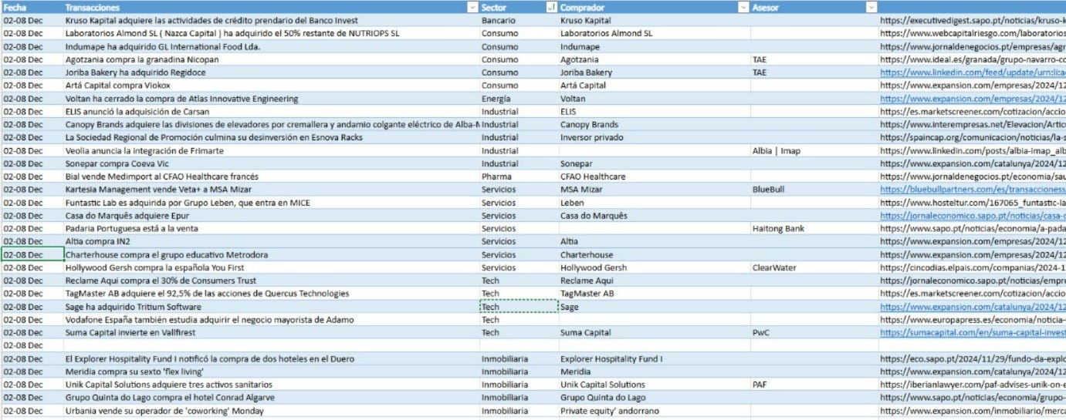This screenshot has width=1066, height=420.
Task: Open the expansion.com link in the Sage row
Action: [973, 307]
